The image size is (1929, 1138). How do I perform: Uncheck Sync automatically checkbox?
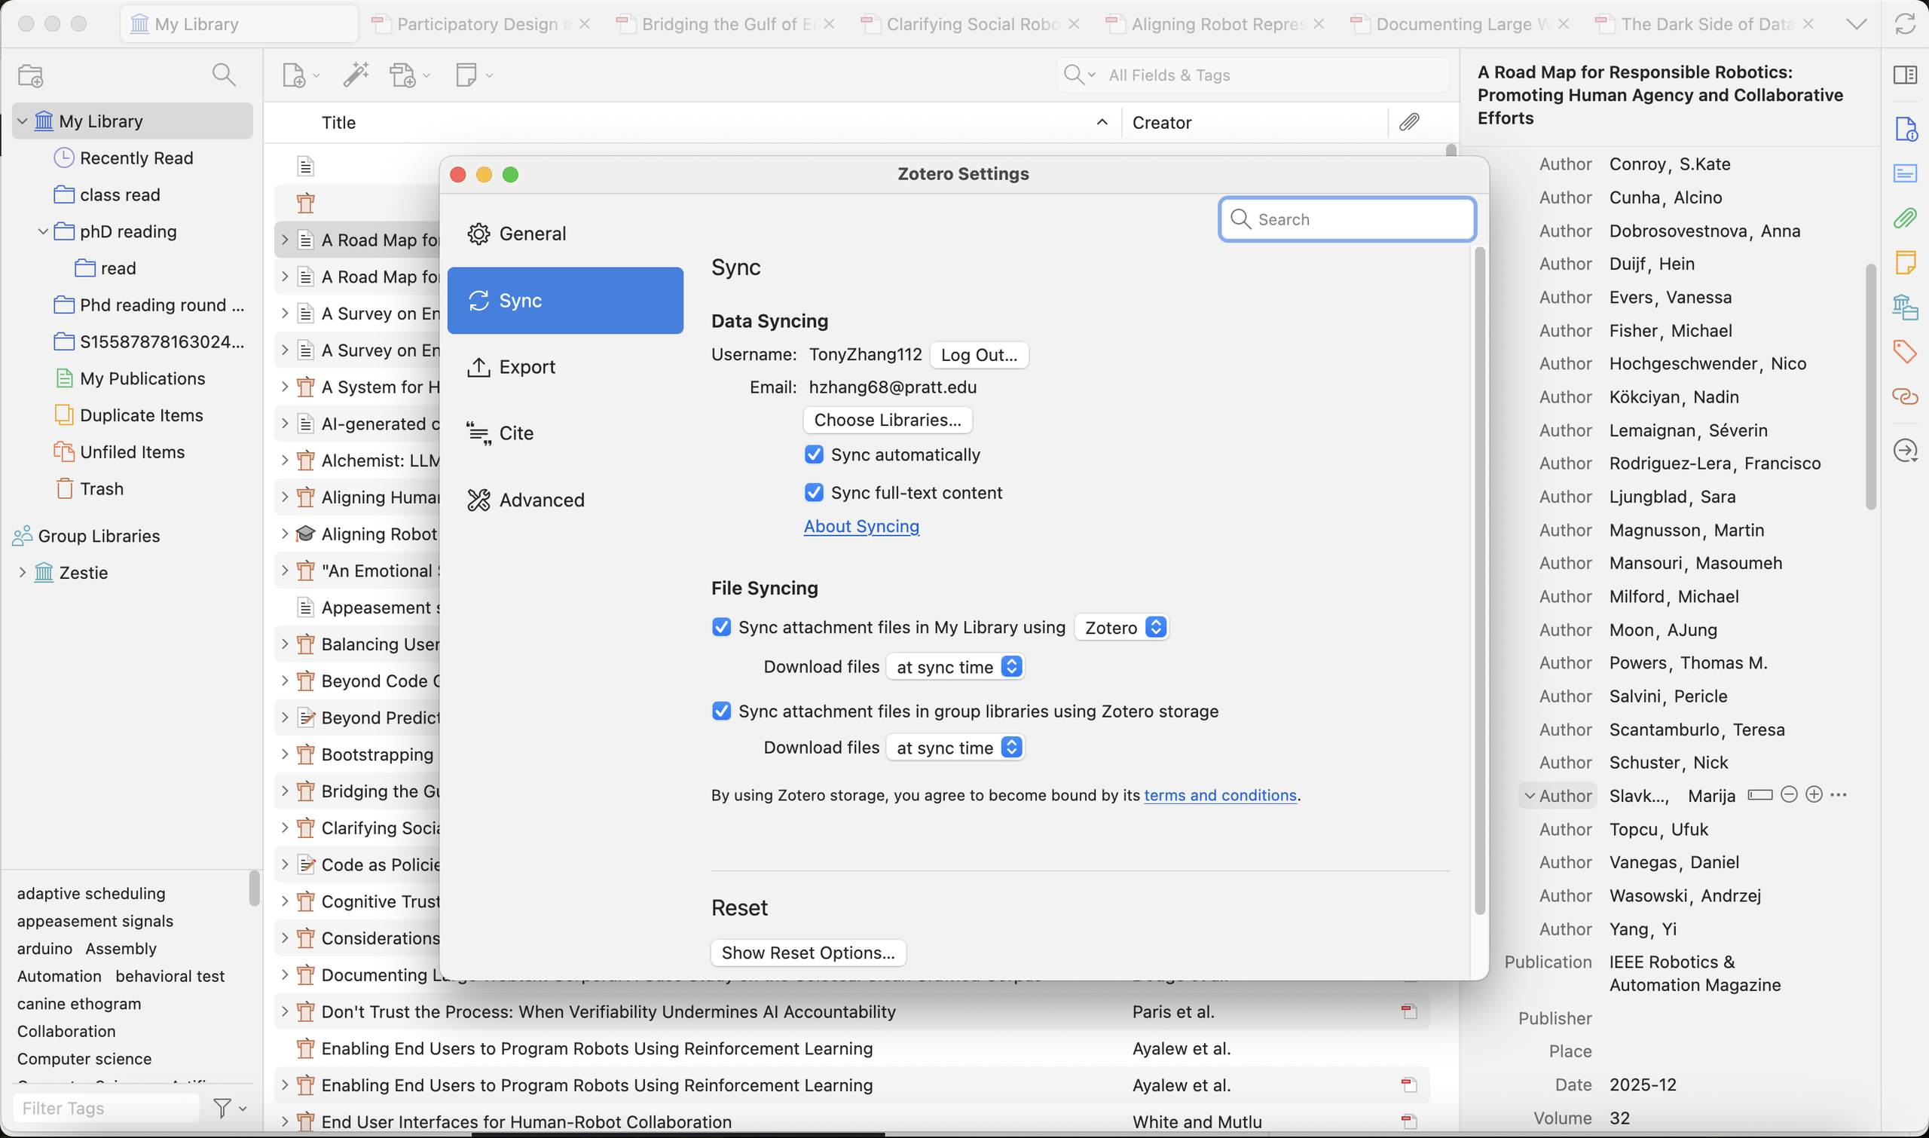(x=814, y=454)
